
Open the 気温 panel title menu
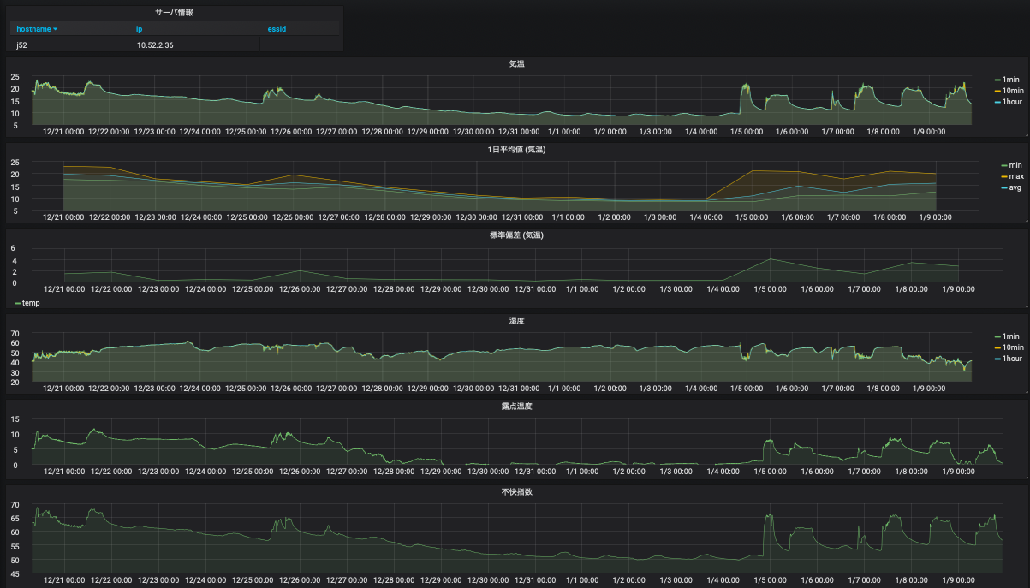click(516, 64)
